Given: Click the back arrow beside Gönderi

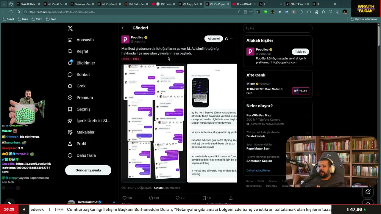Looking at the screenshot, I should coord(124,28).
